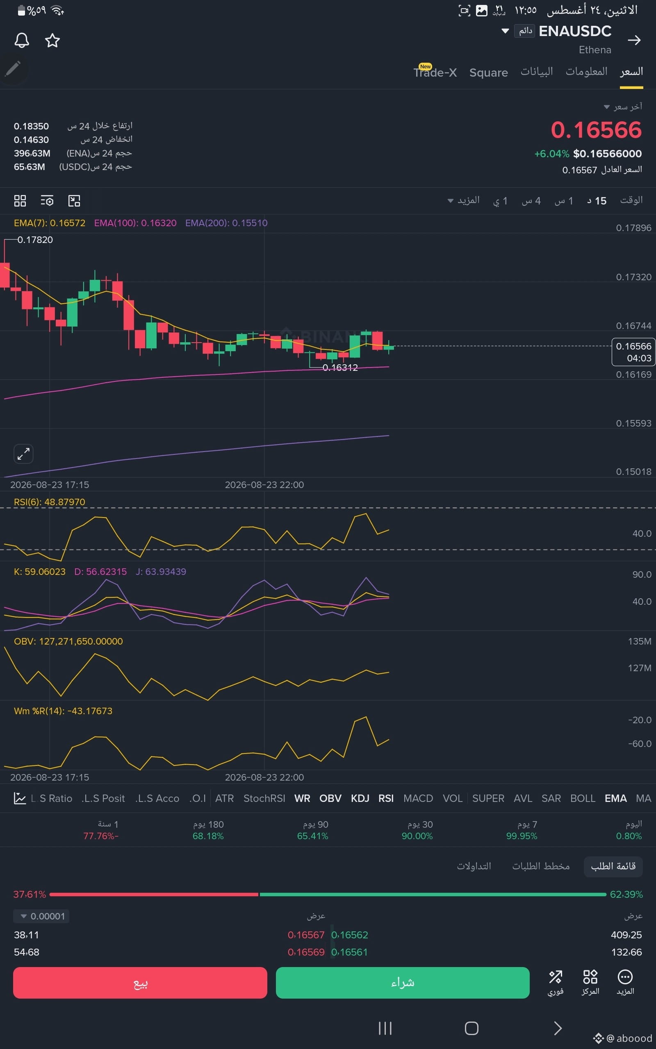Tap the bid price 0.16562

coord(350,935)
